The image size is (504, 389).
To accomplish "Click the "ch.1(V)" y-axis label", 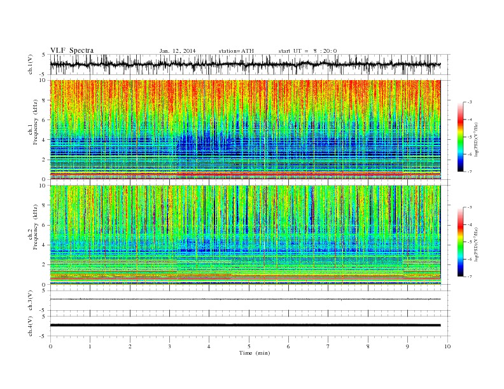I will pyautogui.click(x=31, y=64).
